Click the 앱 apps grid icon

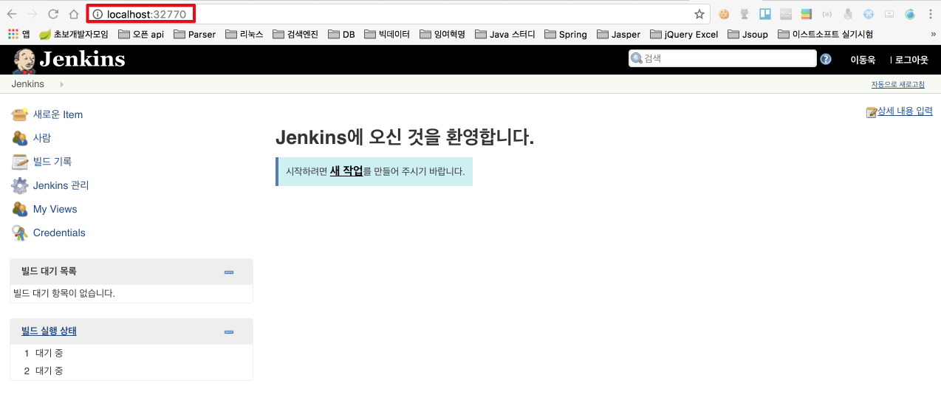tap(13, 34)
